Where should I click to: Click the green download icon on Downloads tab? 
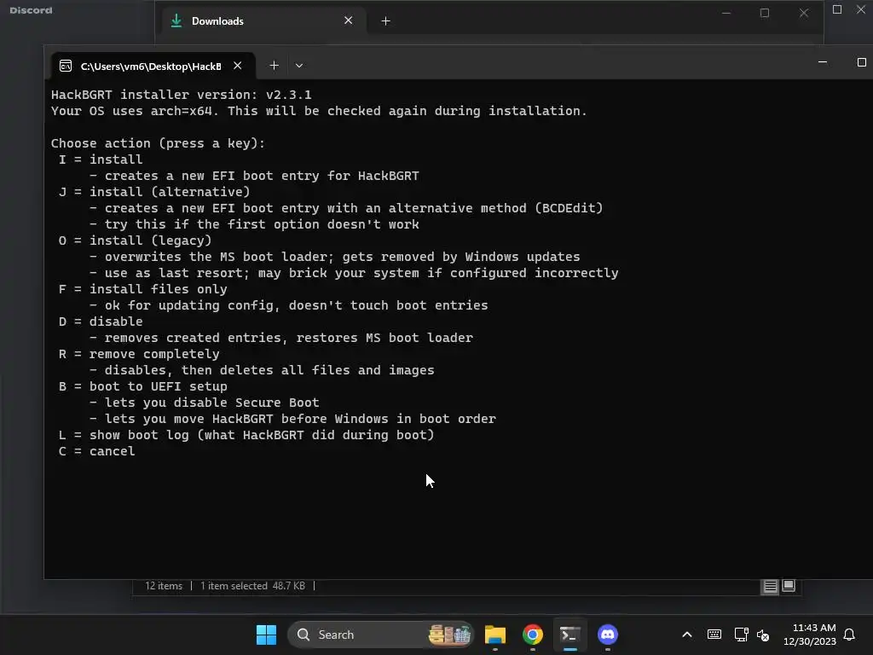tap(176, 20)
